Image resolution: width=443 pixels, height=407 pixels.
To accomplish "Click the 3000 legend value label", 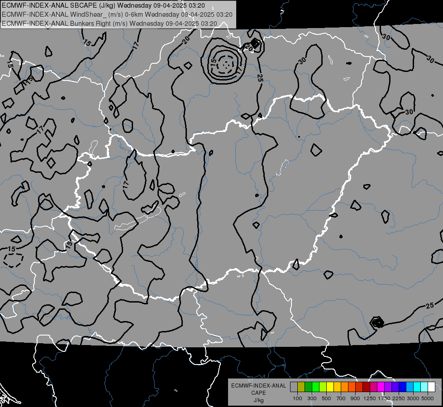I will (413, 398).
